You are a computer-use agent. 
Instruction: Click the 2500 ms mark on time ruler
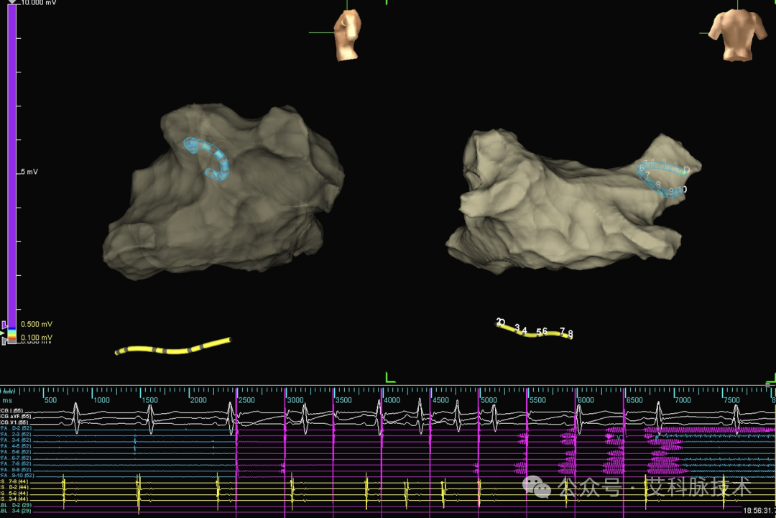tap(246, 400)
